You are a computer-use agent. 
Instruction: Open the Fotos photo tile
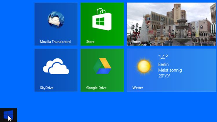click(172, 24)
